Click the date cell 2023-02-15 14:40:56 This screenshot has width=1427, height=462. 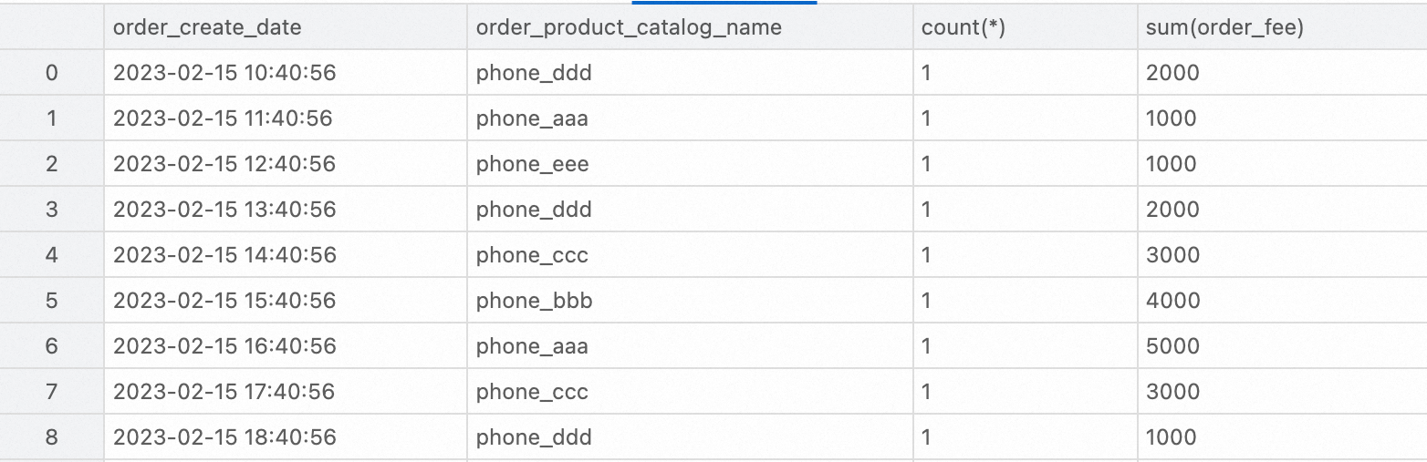(224, 255)
